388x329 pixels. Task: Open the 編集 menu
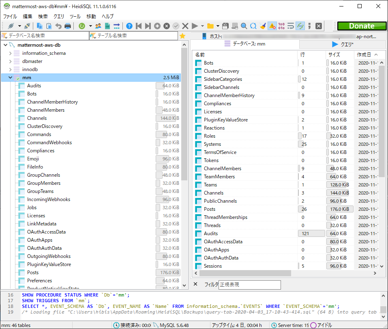tap(28, 16)
